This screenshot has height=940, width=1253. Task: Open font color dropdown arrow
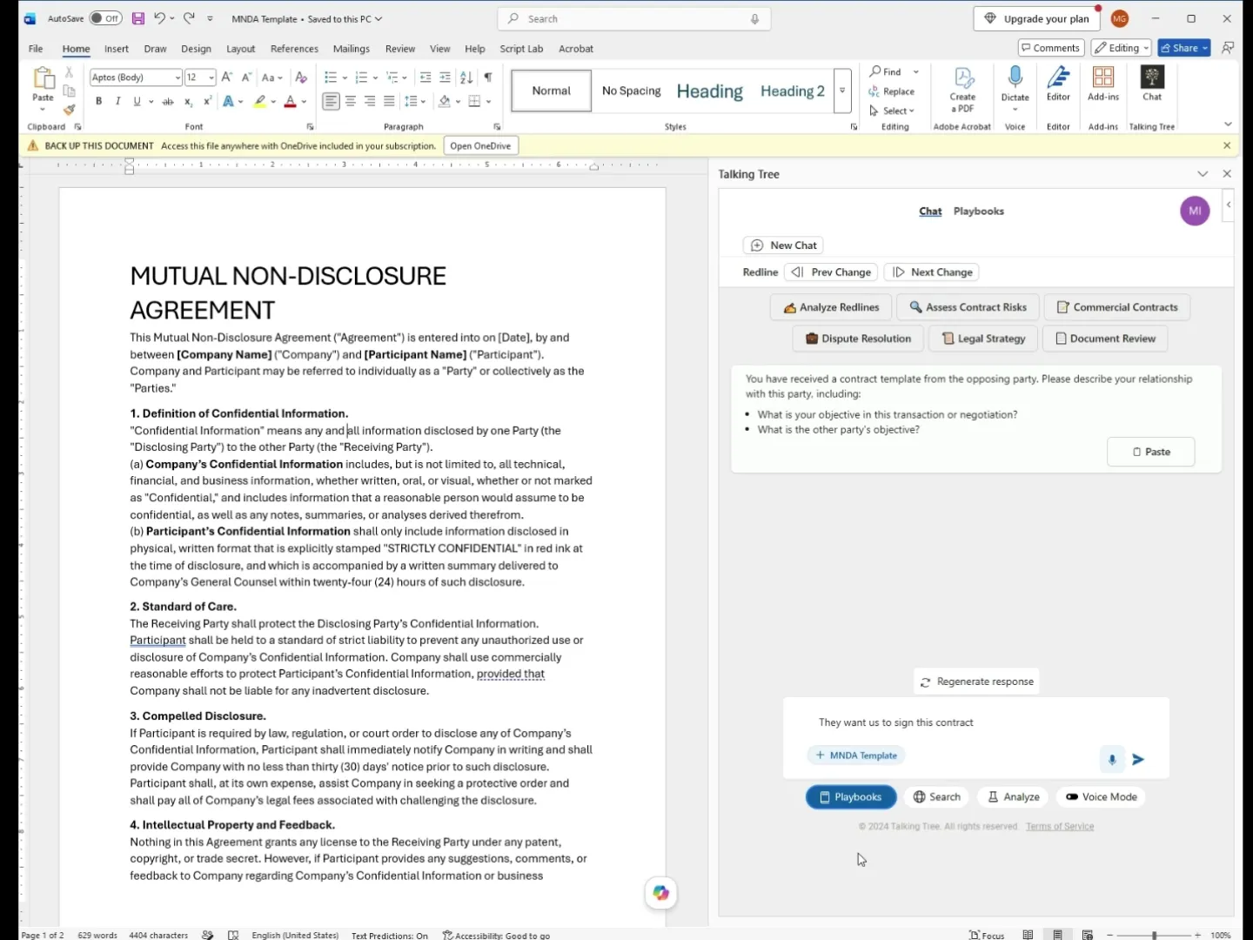coord(305,102)
